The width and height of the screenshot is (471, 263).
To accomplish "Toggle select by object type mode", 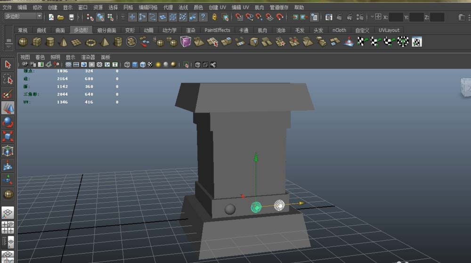I will coord(100,17).
